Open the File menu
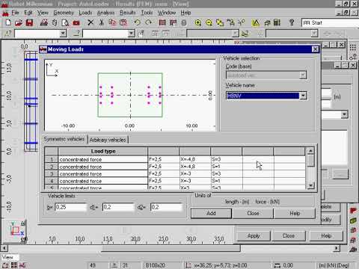 pyautogui.click(x=15, y=13)
